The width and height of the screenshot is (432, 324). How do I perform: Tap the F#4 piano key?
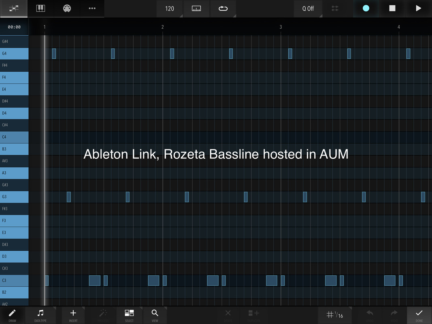point(14,65)
